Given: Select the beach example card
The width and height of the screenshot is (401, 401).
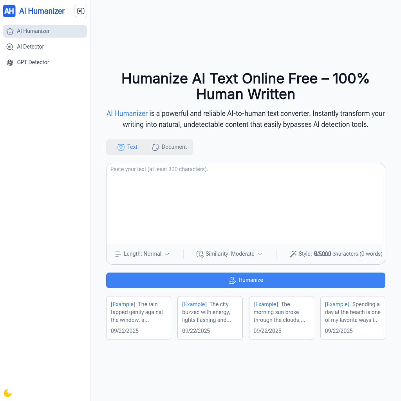Looking at the screenshot, I should tap(352, 318).
